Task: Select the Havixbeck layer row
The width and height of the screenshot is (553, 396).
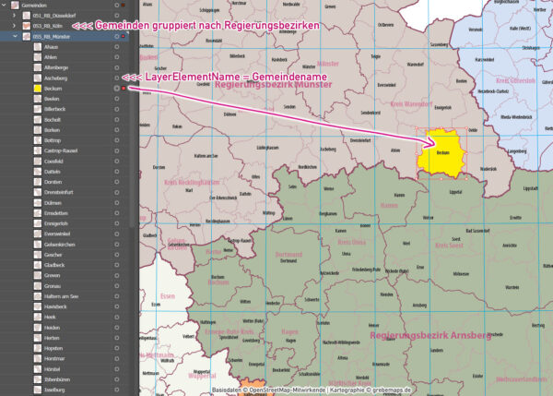Action: pyautogui.click(x=65, y=306)
